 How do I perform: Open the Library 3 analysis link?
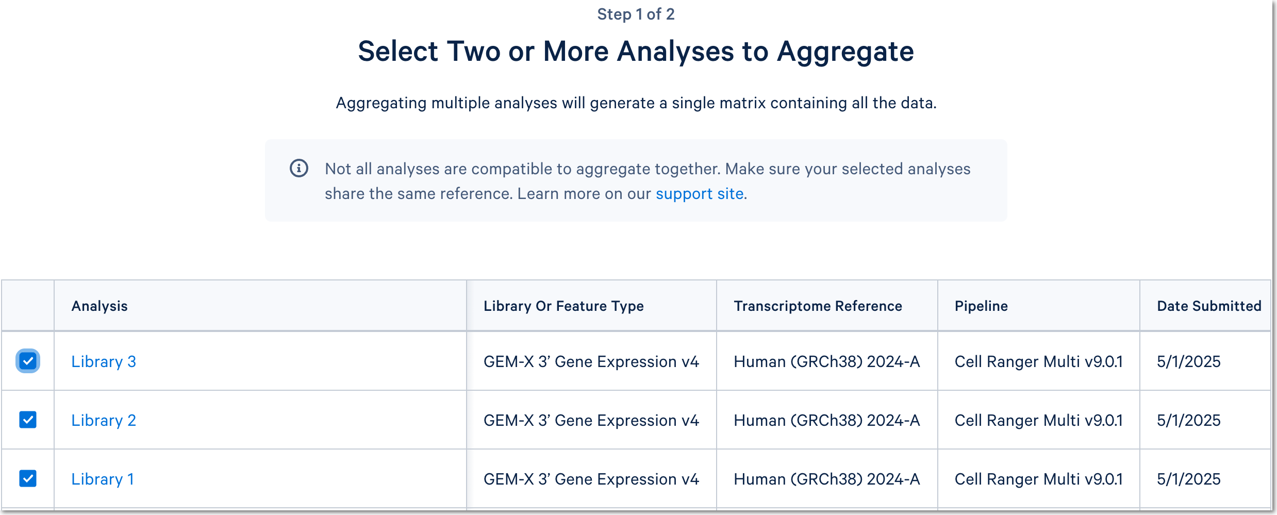(x=104, y=361)
